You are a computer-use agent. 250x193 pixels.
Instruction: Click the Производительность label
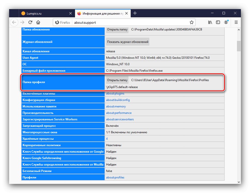click(38, 113)
